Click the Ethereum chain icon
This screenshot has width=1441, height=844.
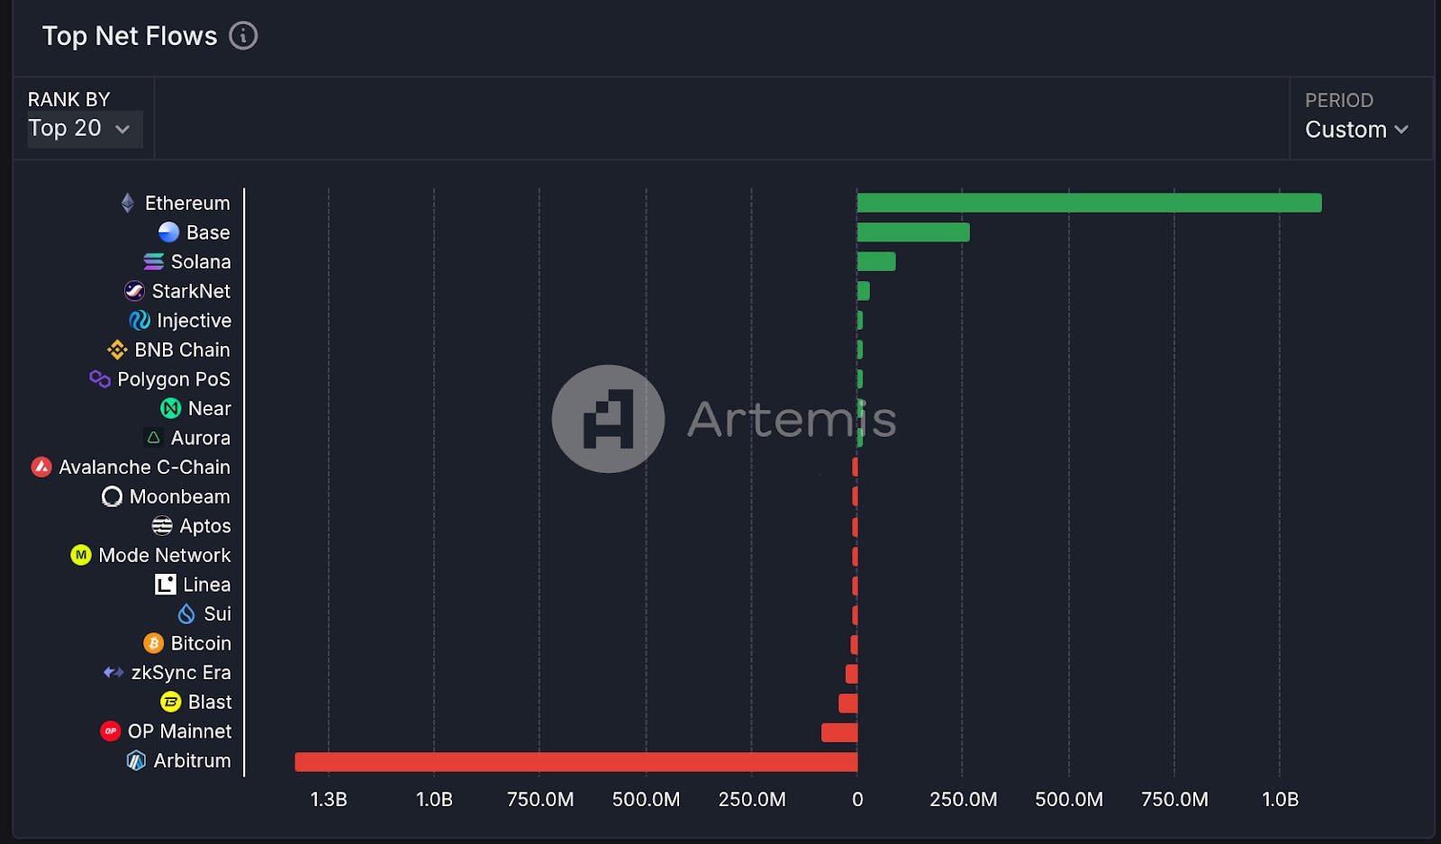pos(128,203)
